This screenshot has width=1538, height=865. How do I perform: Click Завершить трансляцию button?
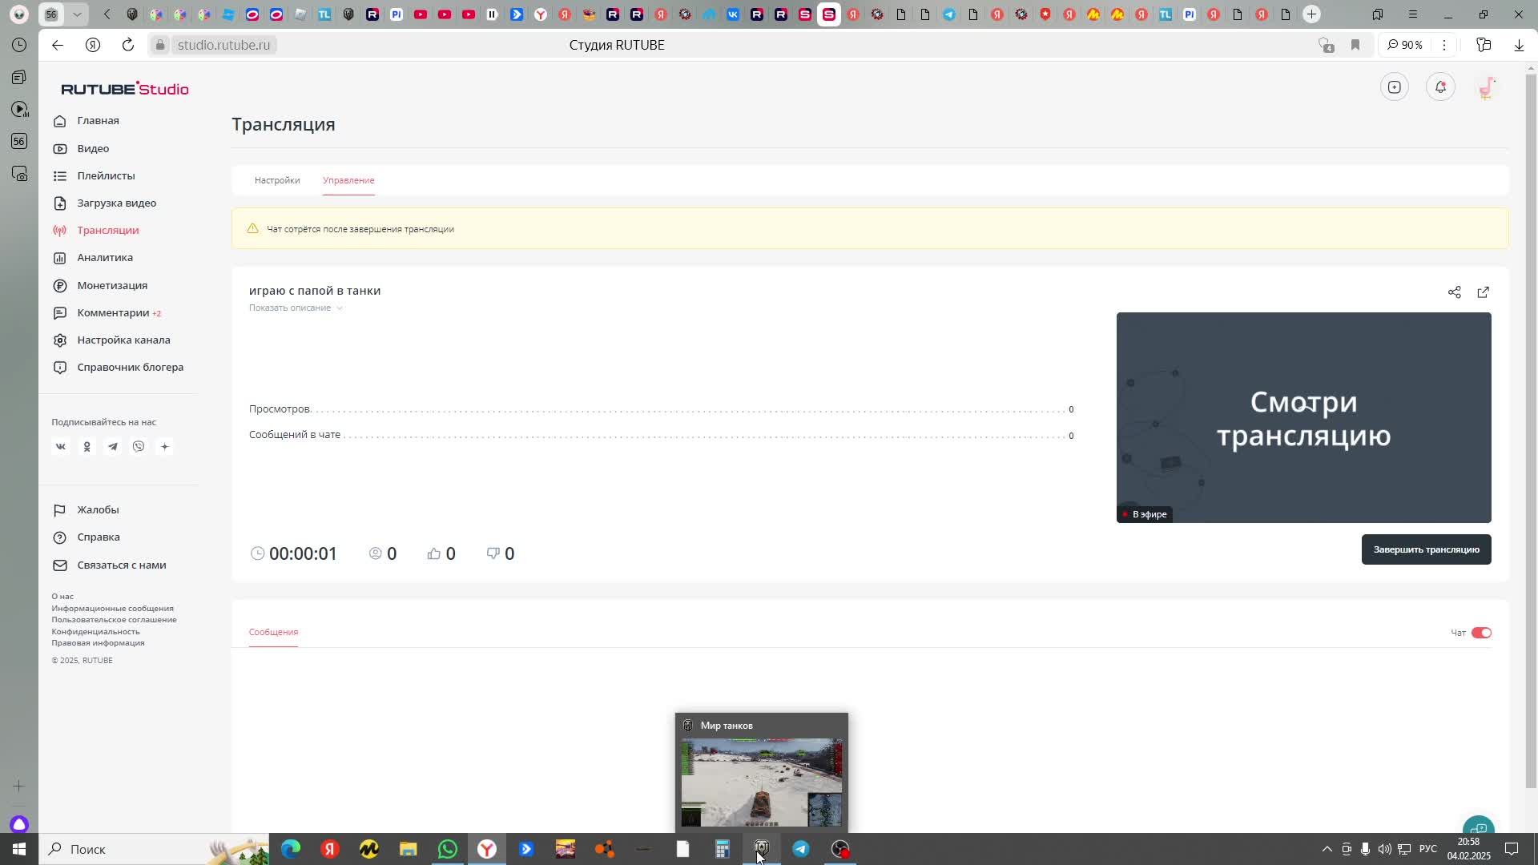[x=1426, y=549]
